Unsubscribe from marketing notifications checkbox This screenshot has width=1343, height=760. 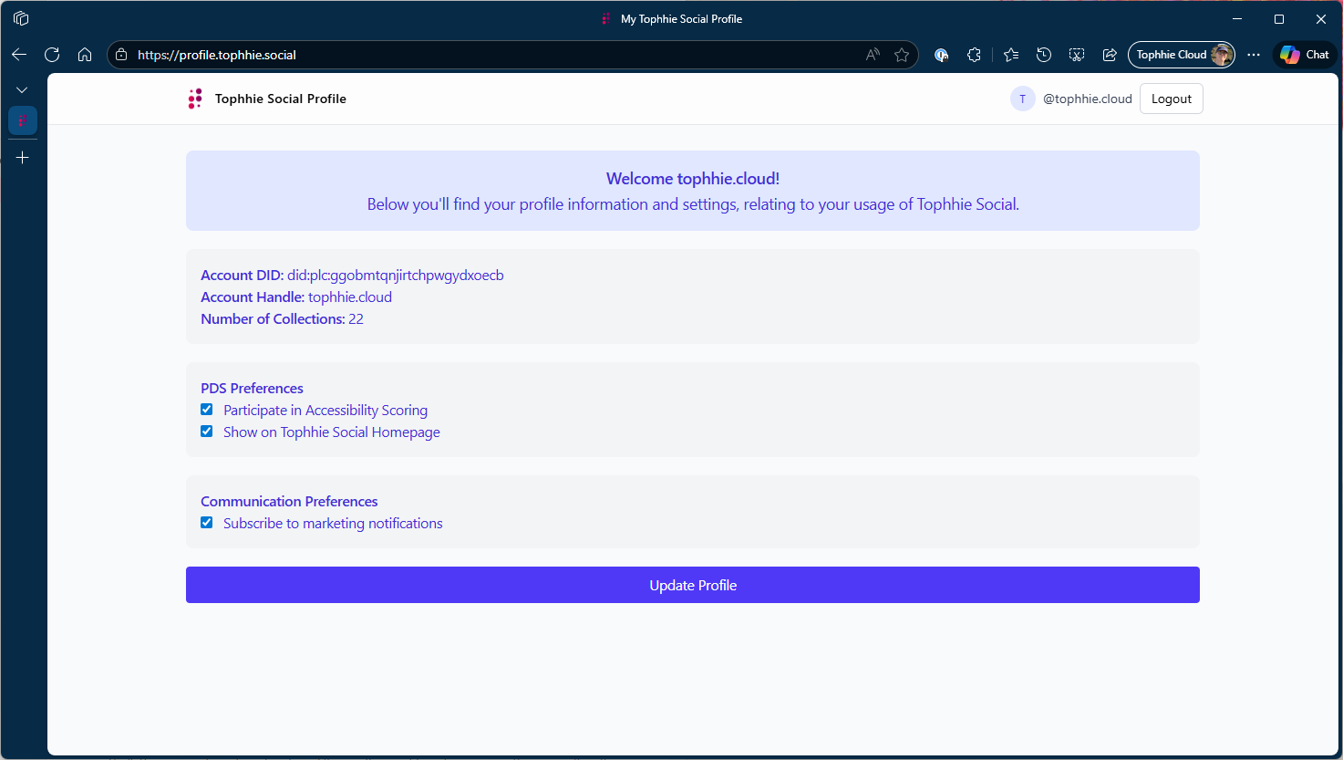[x=207, y=523]
